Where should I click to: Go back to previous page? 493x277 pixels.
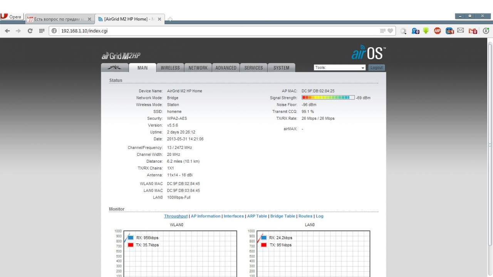(7, 31)
